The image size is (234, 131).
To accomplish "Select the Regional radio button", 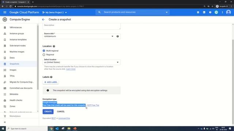I will coord(44,55).
